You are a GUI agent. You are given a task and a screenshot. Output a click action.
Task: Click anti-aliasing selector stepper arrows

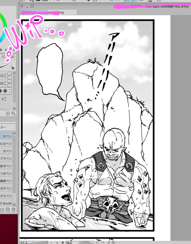(x=10, y=91)
